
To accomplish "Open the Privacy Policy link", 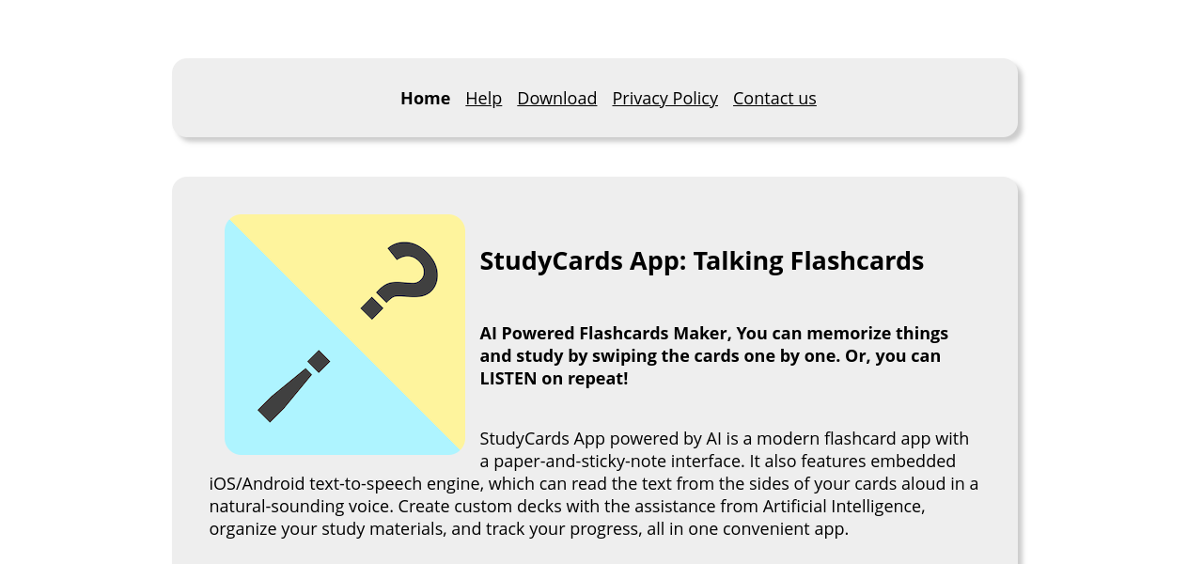I will tap(664, 98).
